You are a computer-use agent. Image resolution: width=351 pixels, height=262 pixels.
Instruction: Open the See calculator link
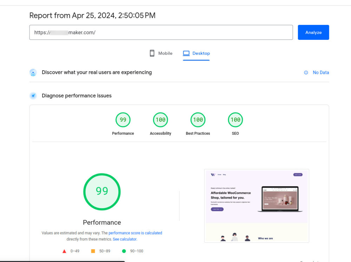tap(125, 239)
